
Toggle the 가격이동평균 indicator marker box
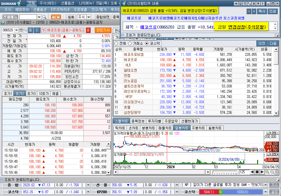coord(115,133)
